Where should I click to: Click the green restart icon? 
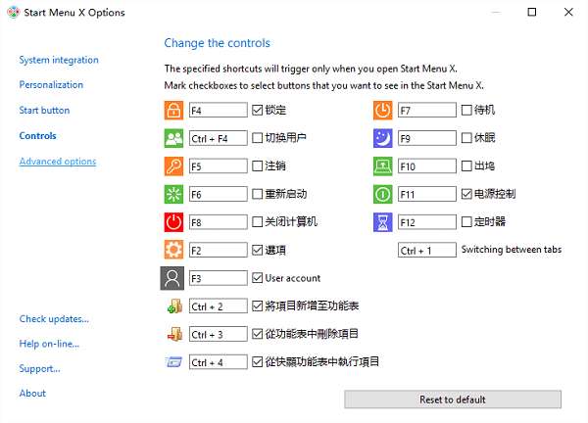click(174, 194)
